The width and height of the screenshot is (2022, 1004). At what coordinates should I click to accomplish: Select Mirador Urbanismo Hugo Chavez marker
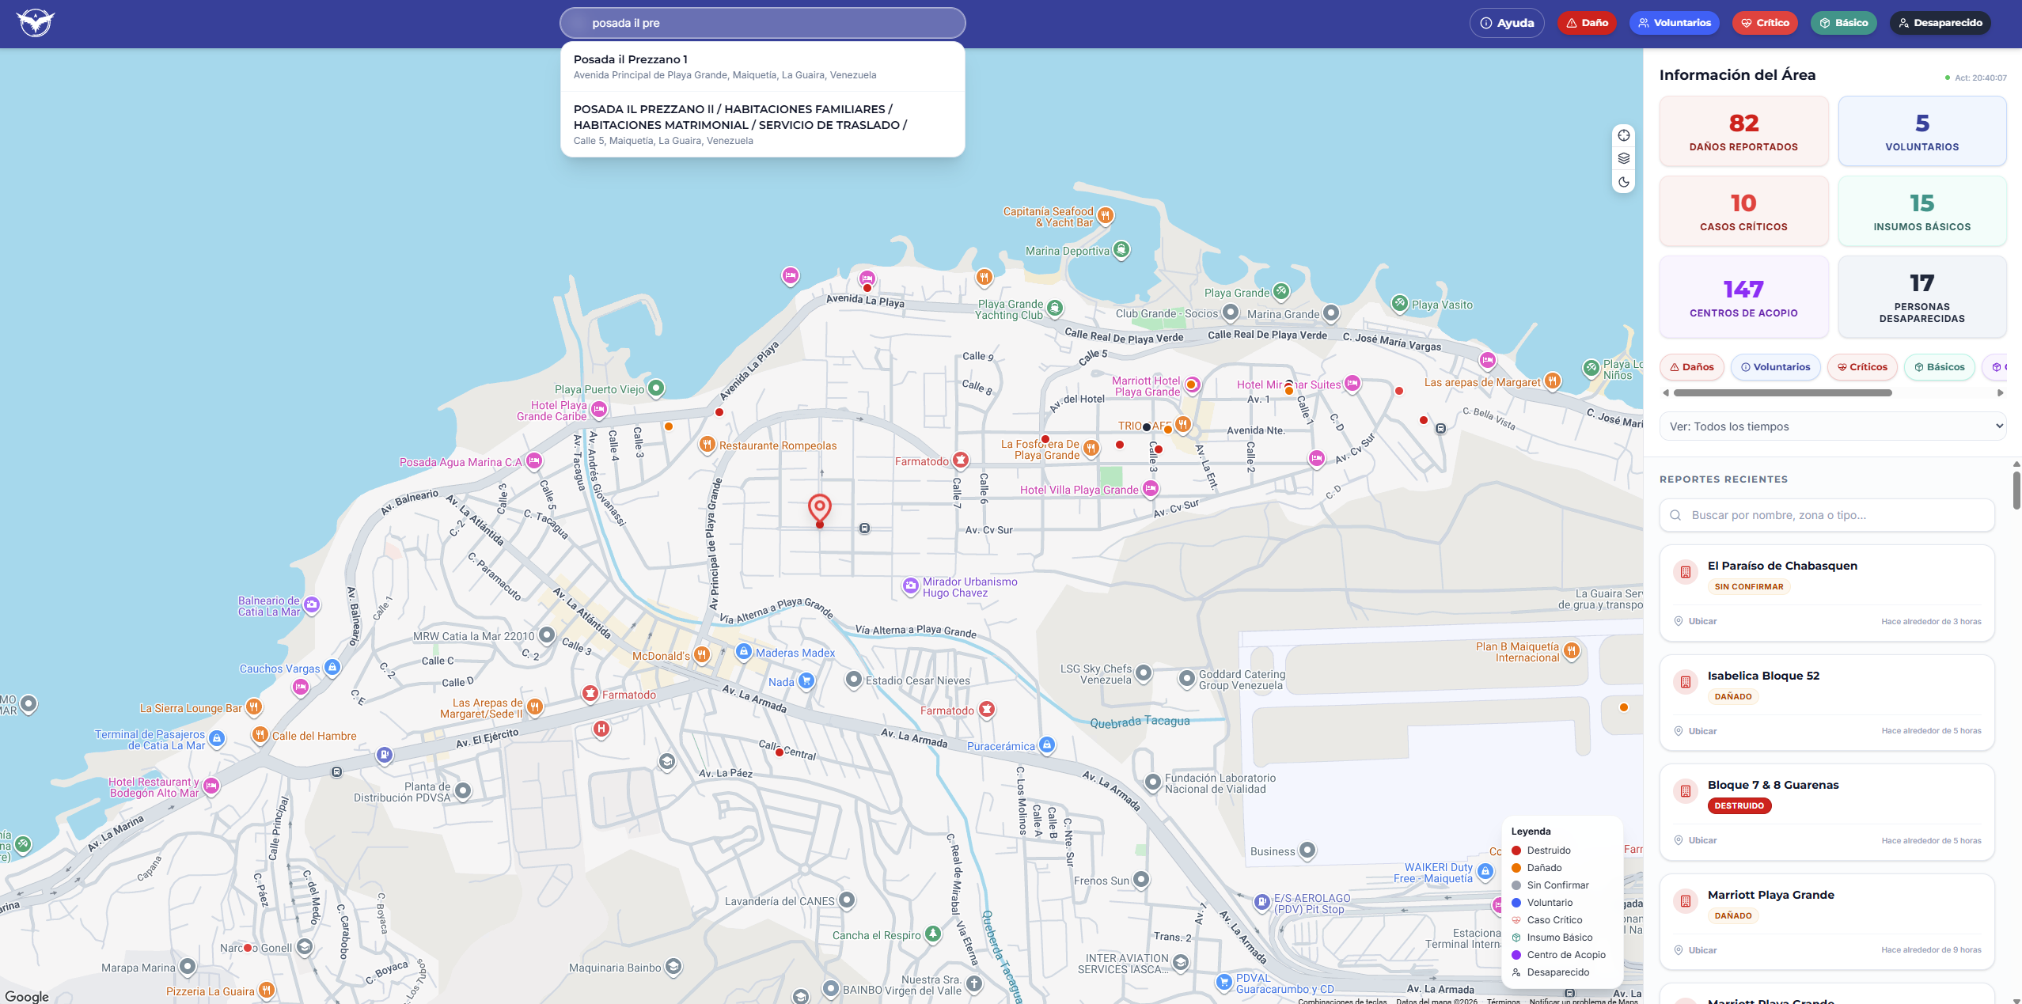coord(911,586)
